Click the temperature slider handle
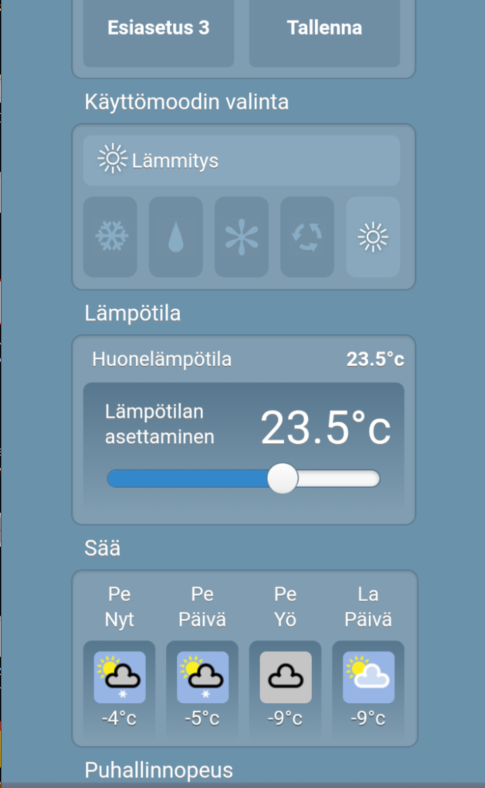485x788 pixels. 283,478
